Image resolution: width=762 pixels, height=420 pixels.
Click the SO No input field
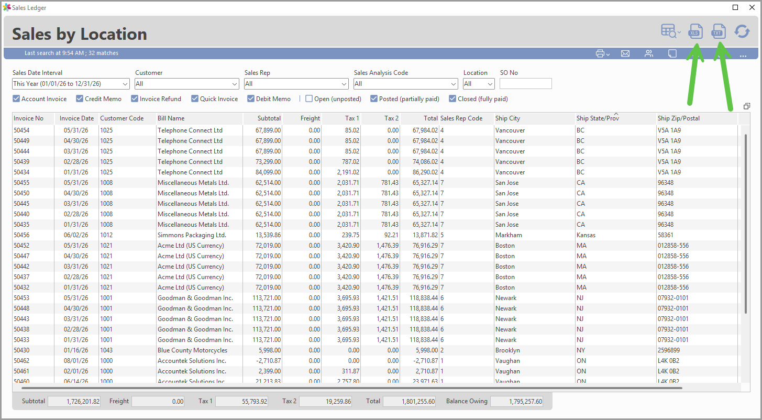[x=526, y=84]
